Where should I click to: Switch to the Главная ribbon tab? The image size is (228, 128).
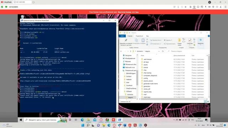point(130,36)
